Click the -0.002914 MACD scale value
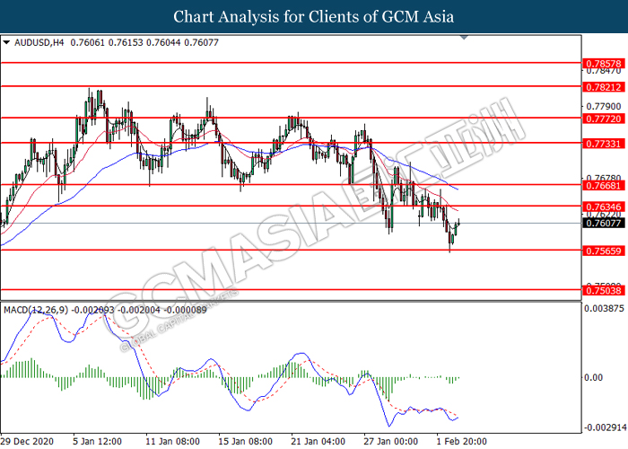This screenshot has height=449, width=628. pos(605,427)
